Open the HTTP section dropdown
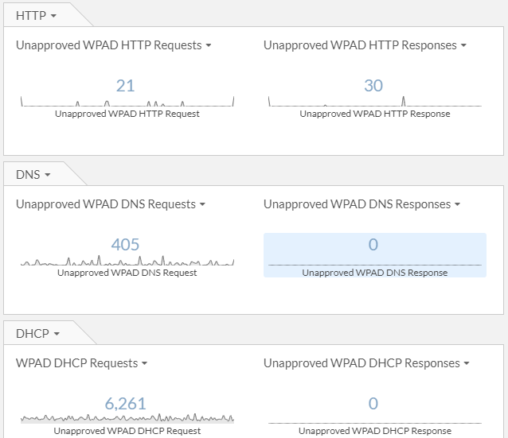The width and height of the screenshot is (508, 438). coord(37,16)
